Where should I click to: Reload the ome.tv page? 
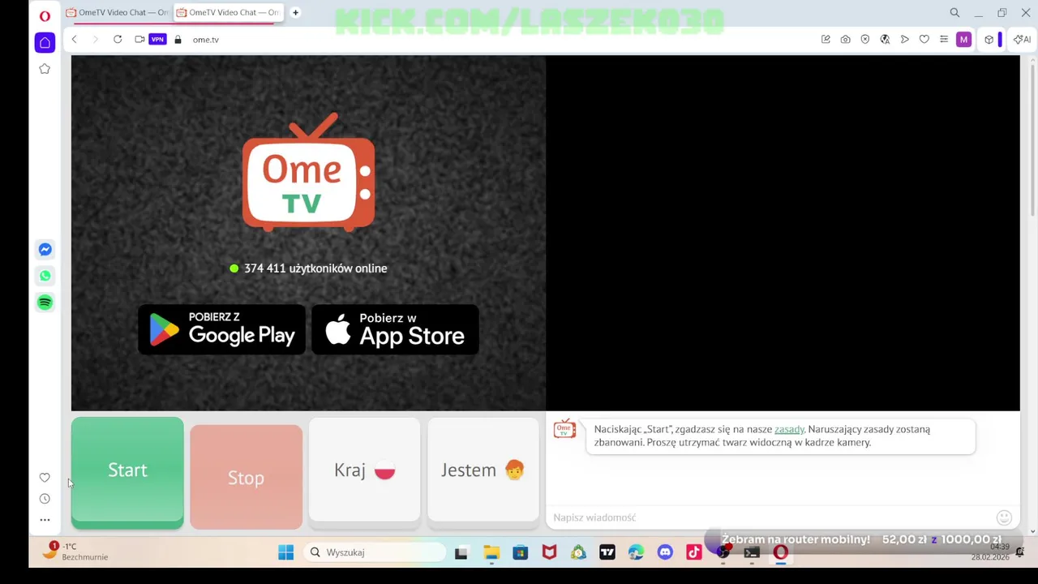(x=118, y=39)
